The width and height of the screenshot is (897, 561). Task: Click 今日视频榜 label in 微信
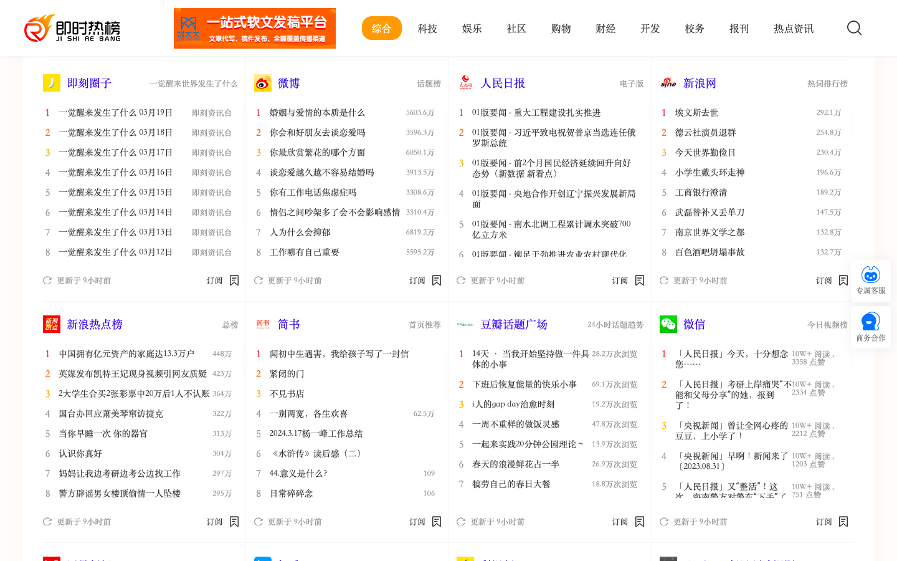827,325
